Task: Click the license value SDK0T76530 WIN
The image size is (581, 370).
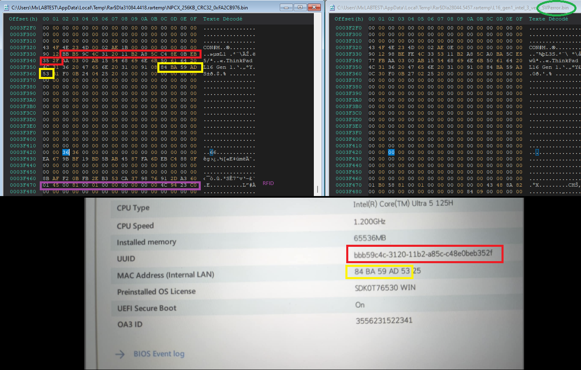Action: coord(385,288)
